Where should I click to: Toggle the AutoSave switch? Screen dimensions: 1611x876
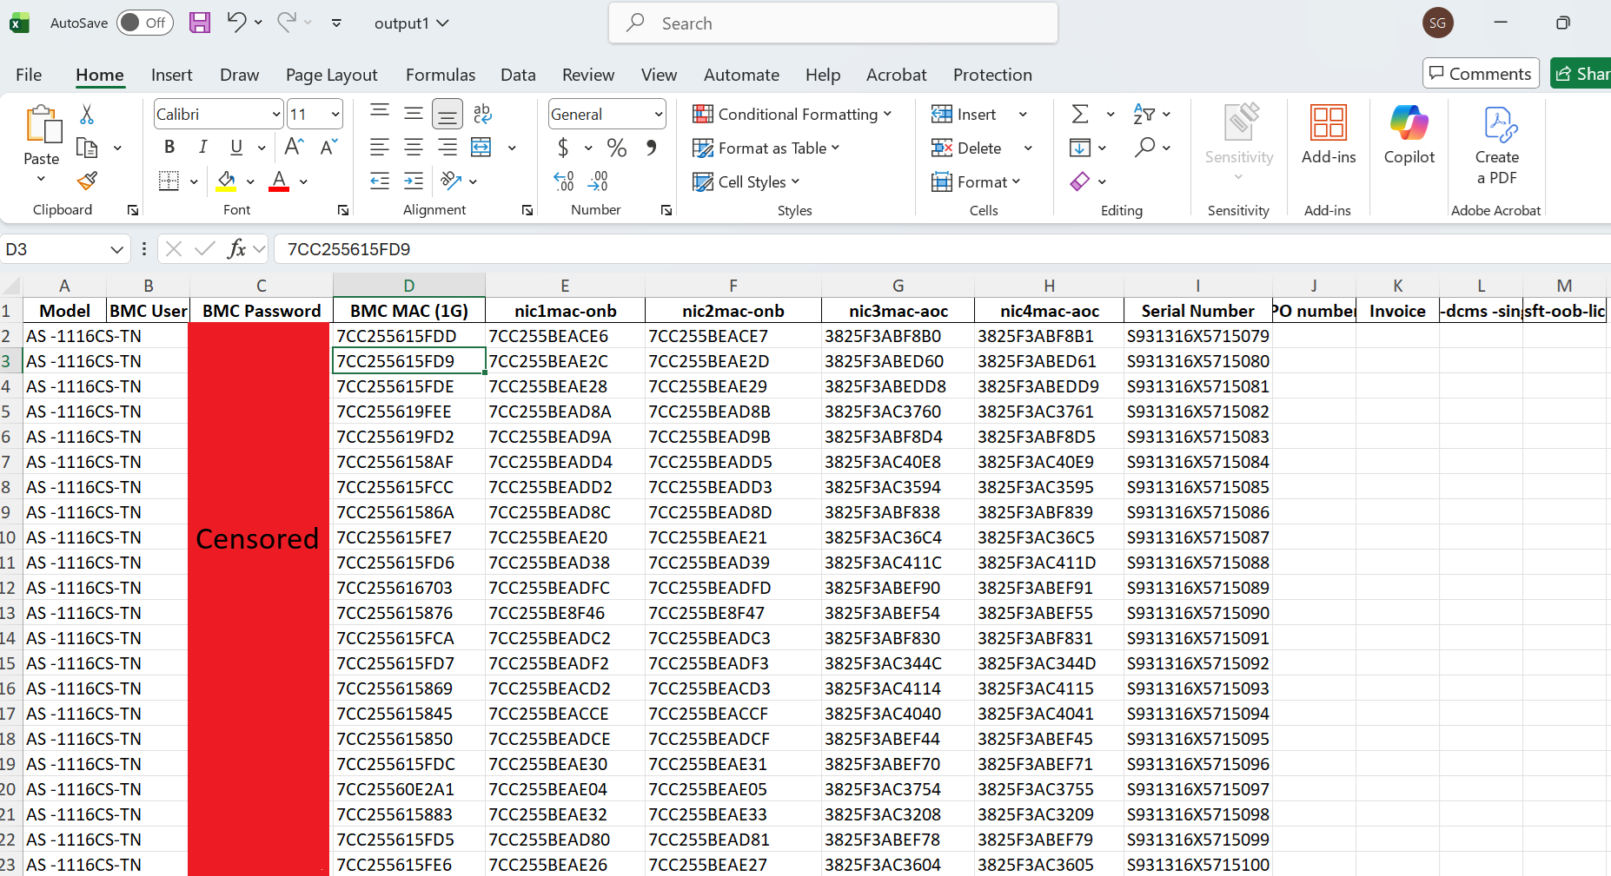point(144,23)
